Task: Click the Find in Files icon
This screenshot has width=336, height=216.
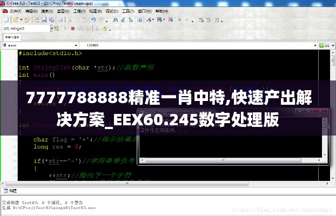Action: click(140, 20)
